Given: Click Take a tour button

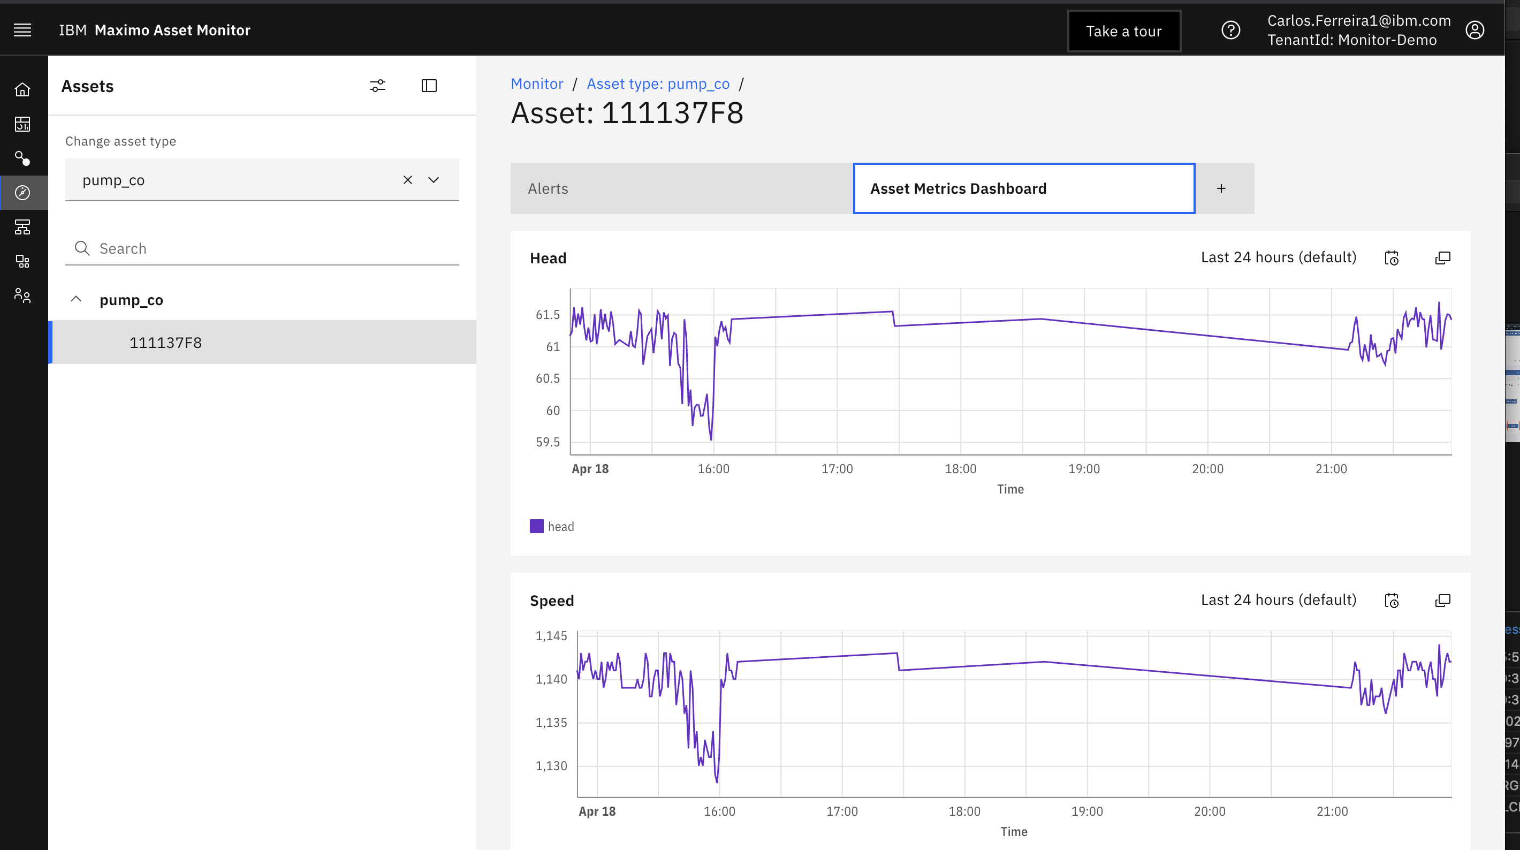Looking at the screenshot, I should pyautogui.click(x=1124, y=31).
